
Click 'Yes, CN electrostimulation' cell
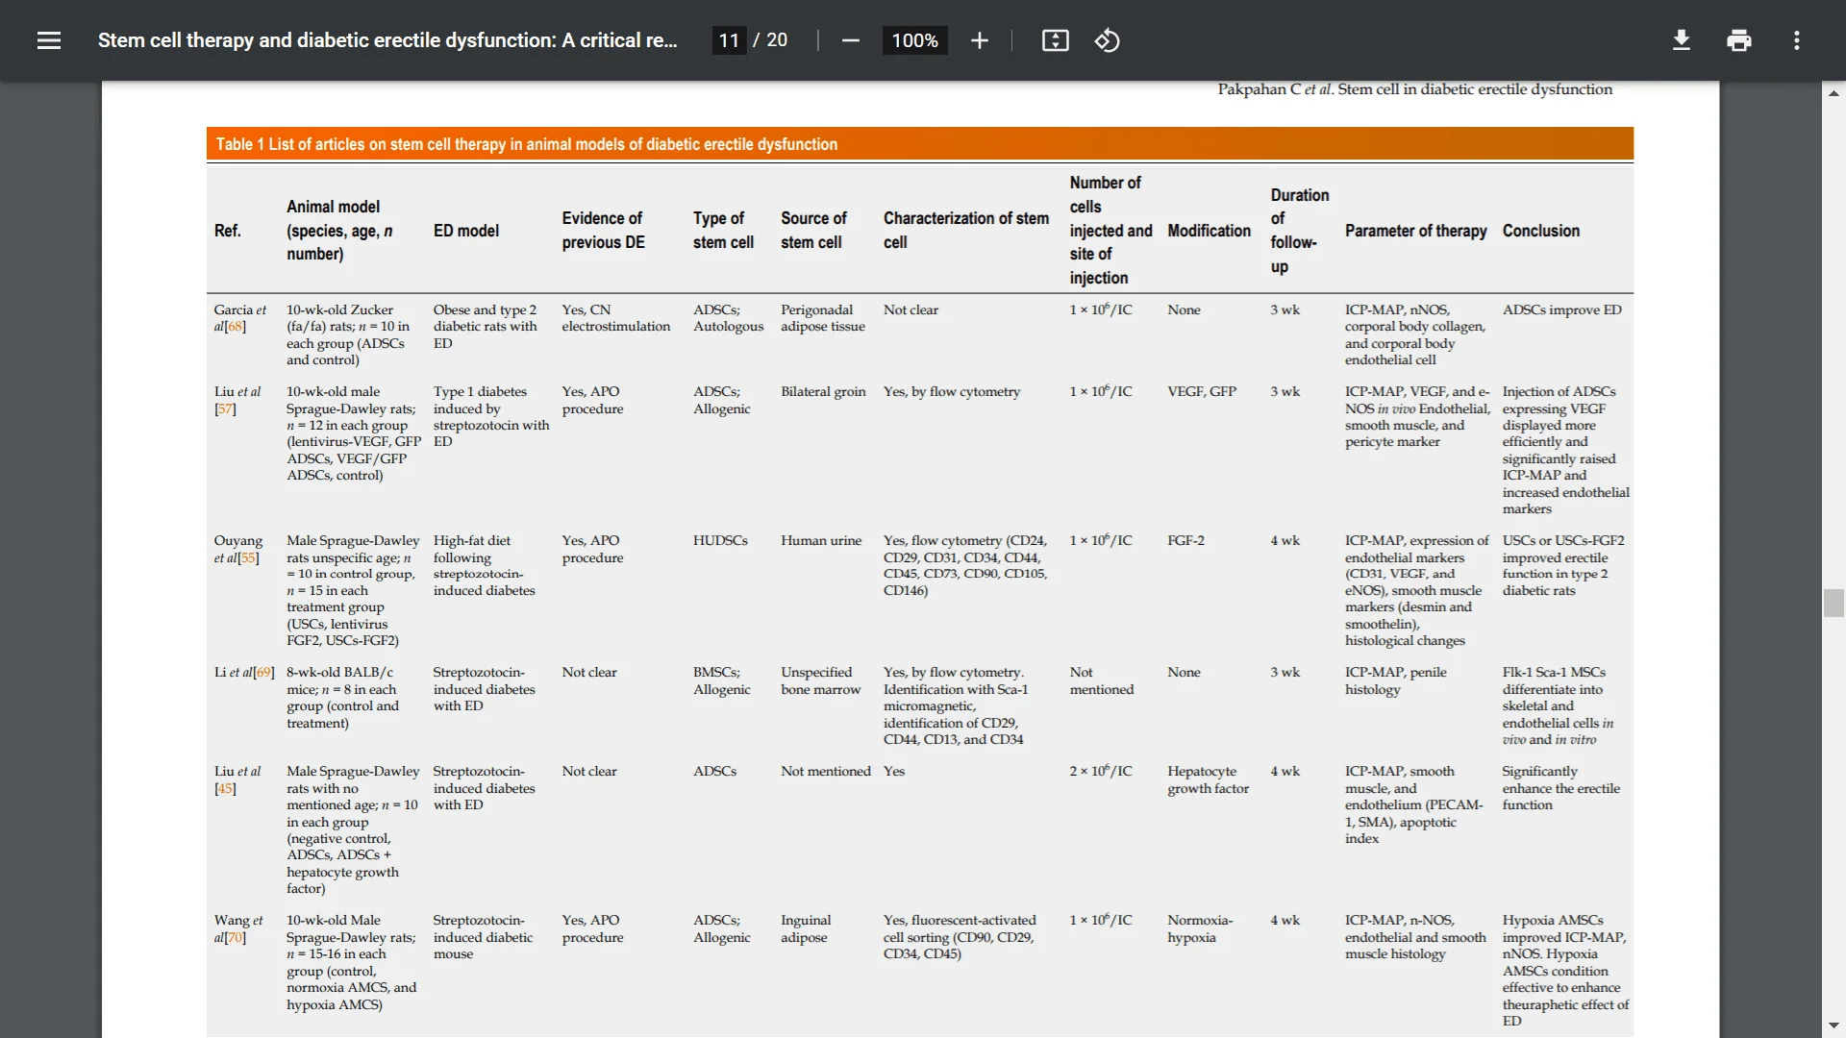point(616,318)
